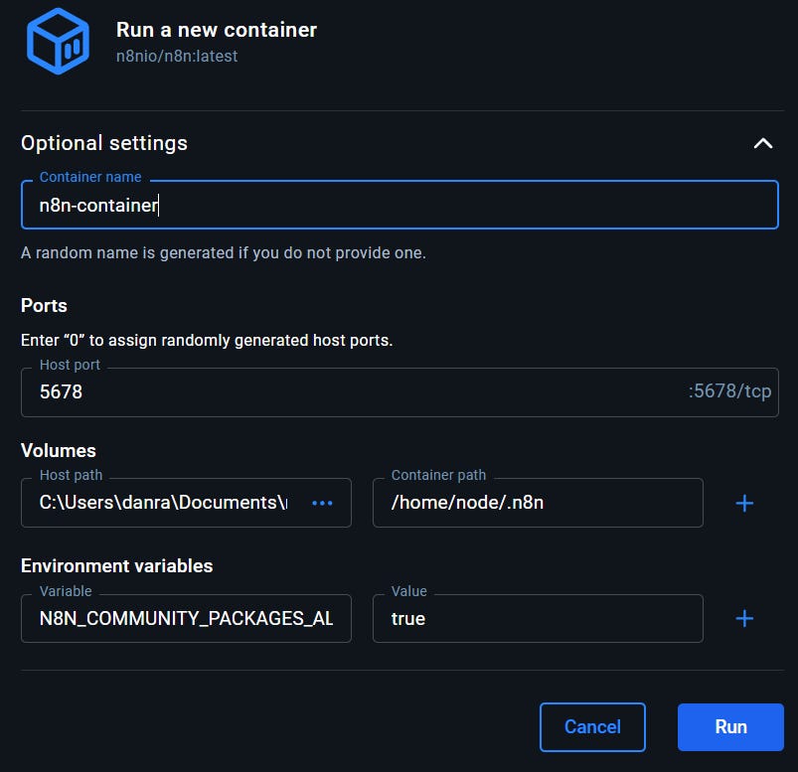Click the Environment variables heading
The height and width of the screenshot is (772, 798).
[x=116, y=566]
